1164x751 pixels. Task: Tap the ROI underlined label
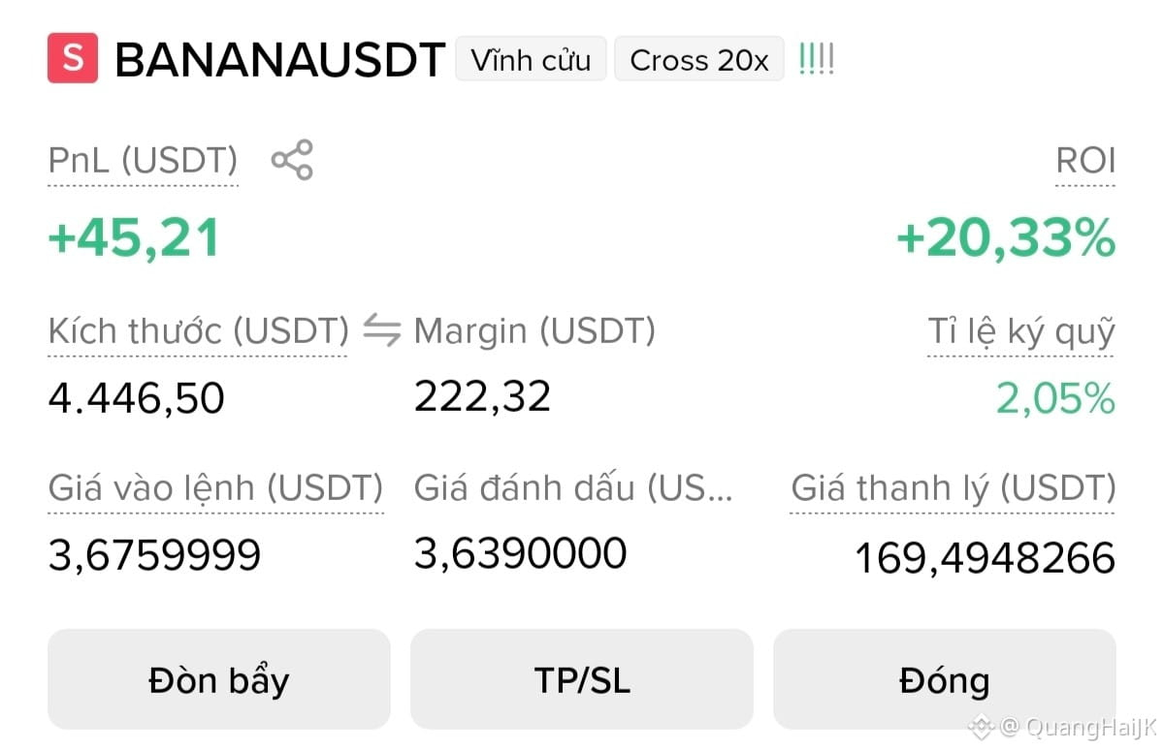pos(1085,161)
